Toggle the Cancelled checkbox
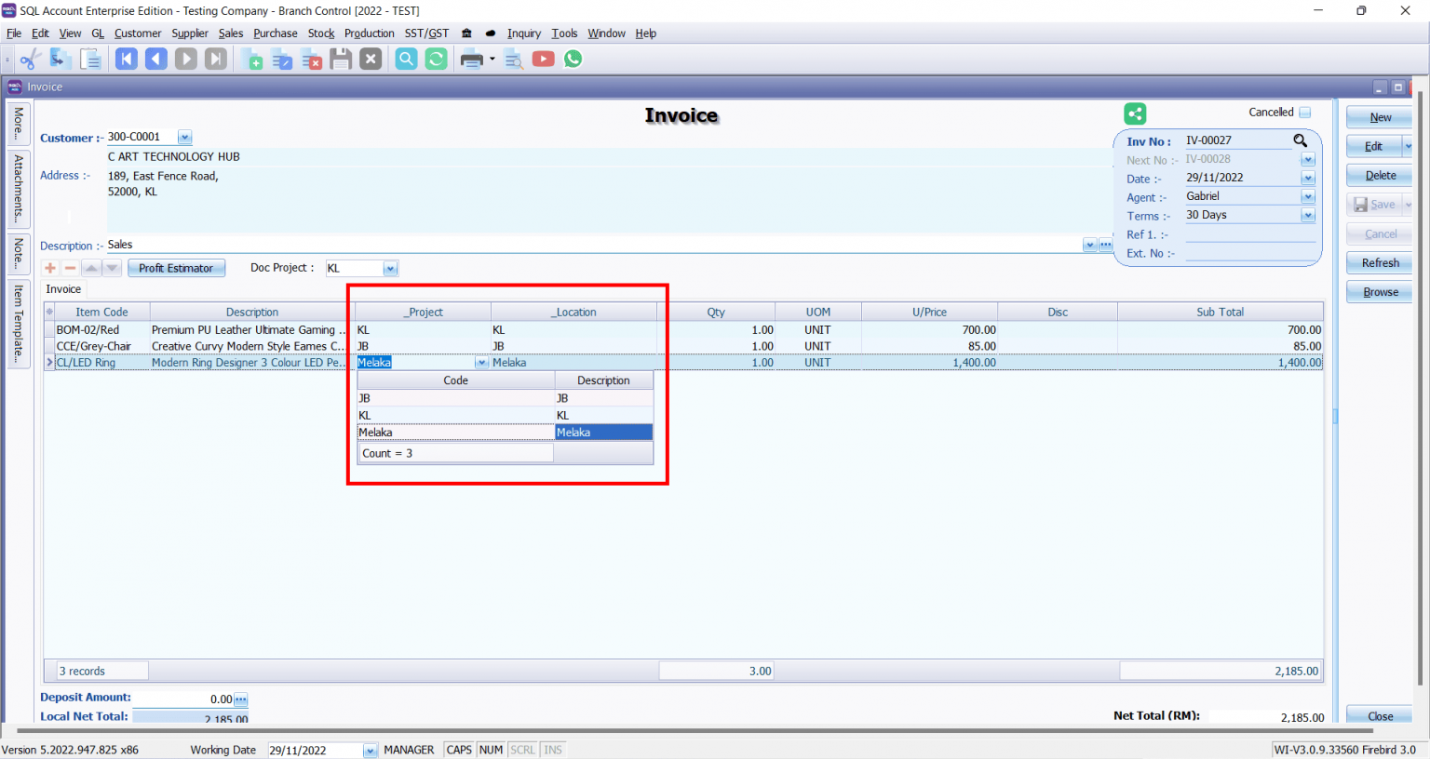The width and height of the screenshot is (1430, 759). [1306, 112]
